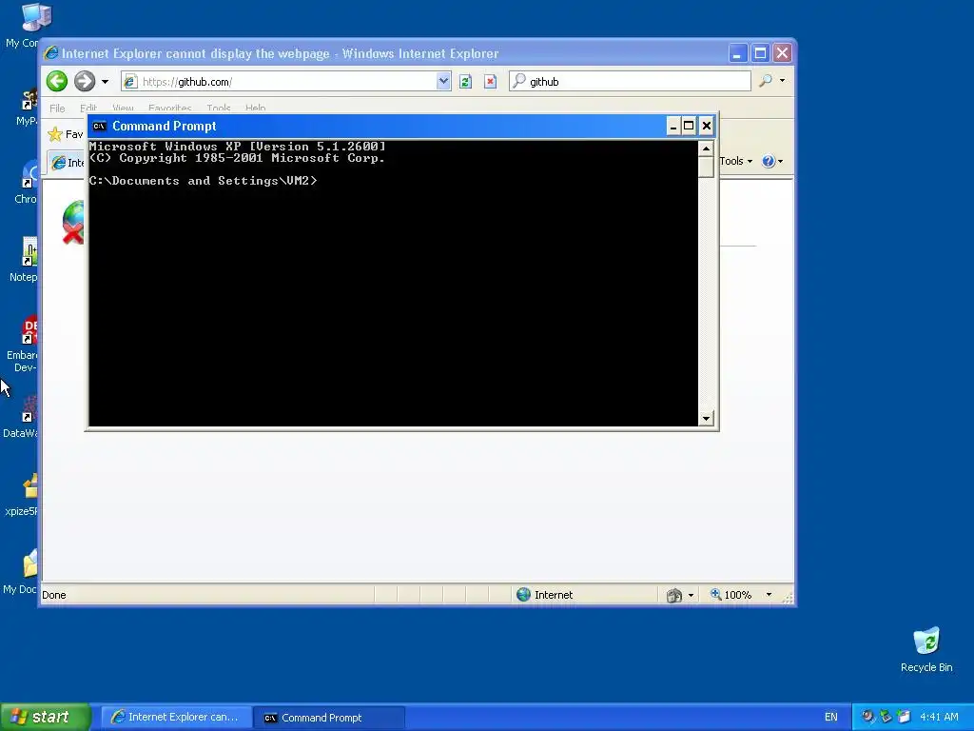Click the Command Prompt scroll up arrow
The width and height of the screenshot is (974, 731).
tap(706, 148)
